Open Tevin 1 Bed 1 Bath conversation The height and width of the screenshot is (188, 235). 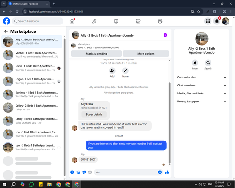(31, 68)
